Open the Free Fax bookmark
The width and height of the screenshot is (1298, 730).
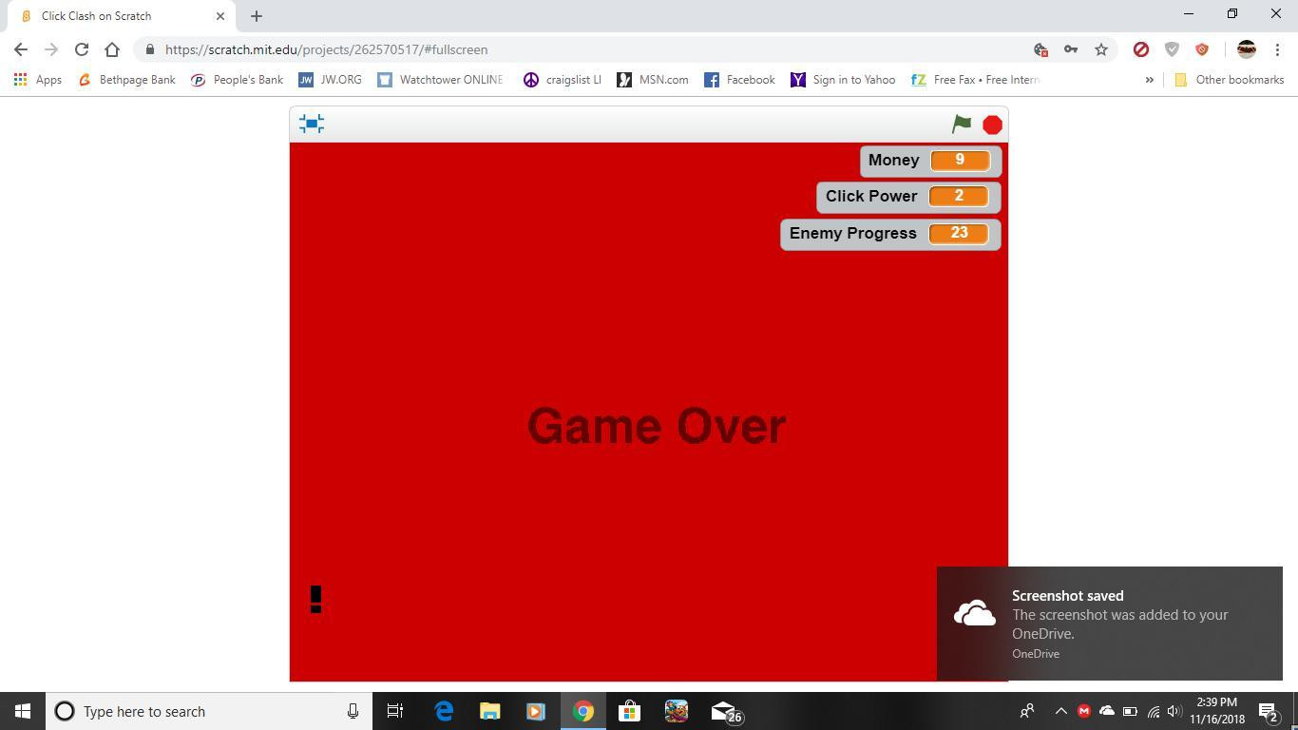[975, 80]
